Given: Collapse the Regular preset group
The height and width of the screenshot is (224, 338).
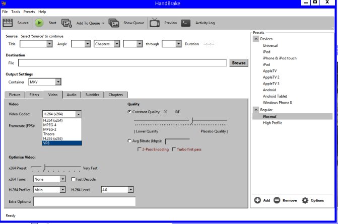Looking at the screenshot, I should coord(256,110).
